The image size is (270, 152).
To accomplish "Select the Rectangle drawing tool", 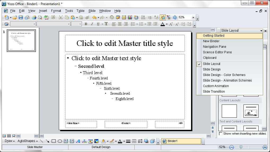I will tap(54, 141).
